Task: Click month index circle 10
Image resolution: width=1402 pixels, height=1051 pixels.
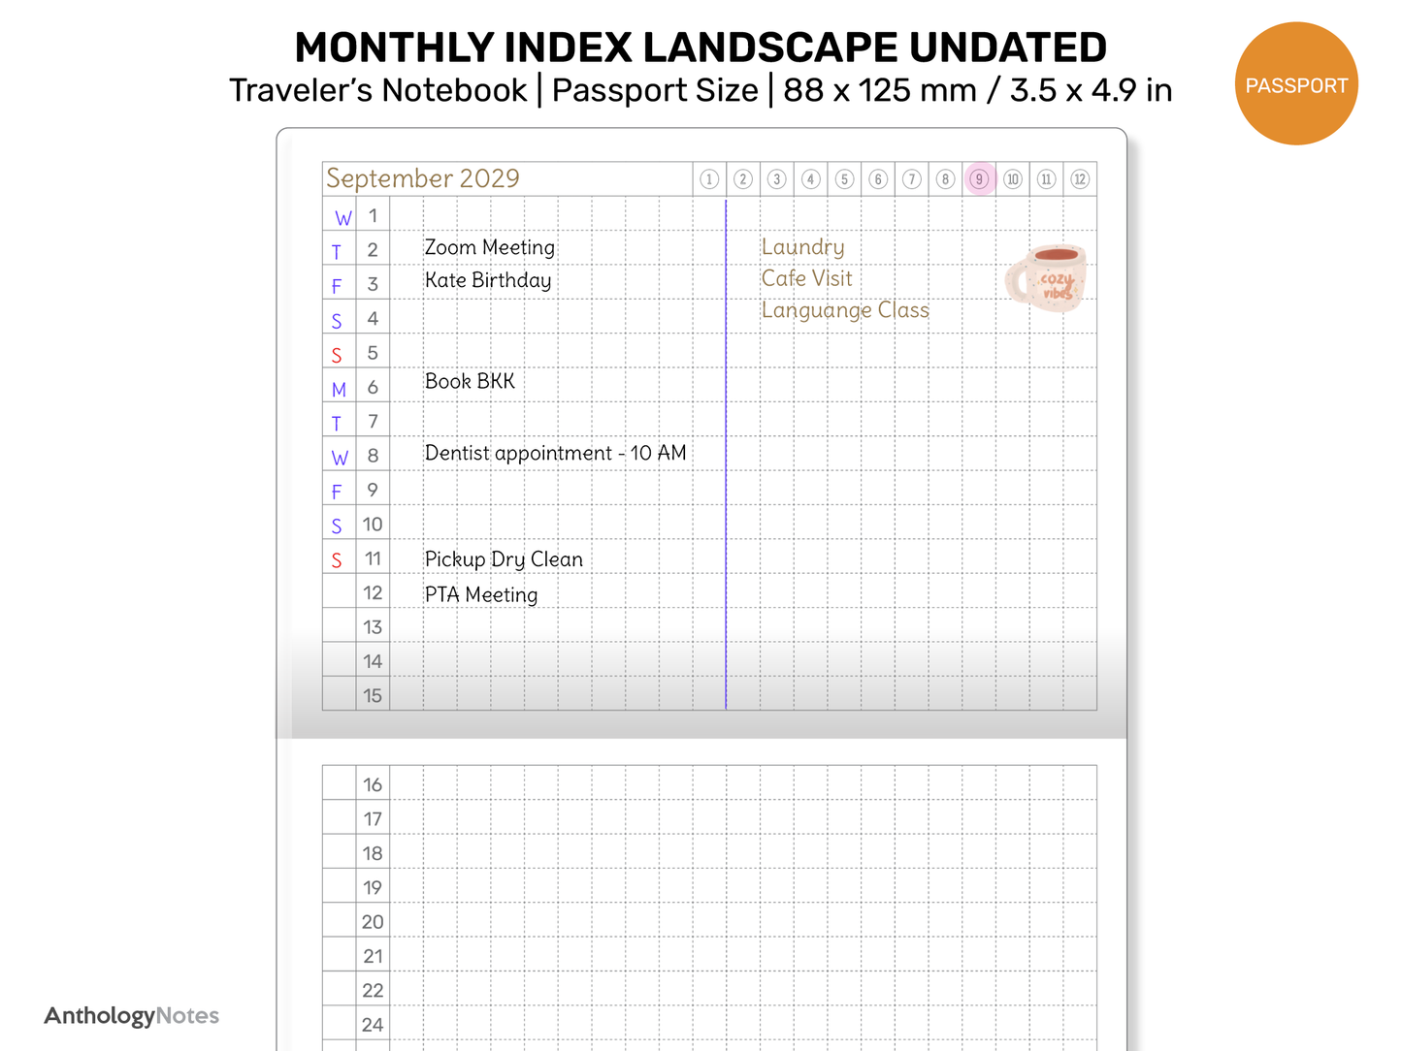Action: point(1013,179)
